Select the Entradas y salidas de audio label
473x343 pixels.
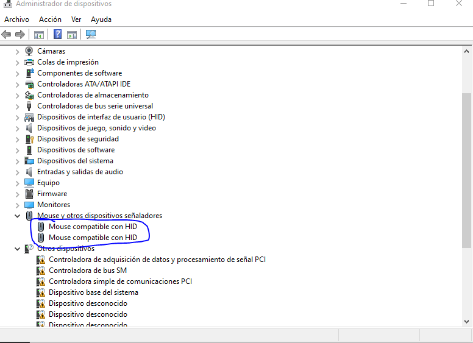[x=80, y=172]
